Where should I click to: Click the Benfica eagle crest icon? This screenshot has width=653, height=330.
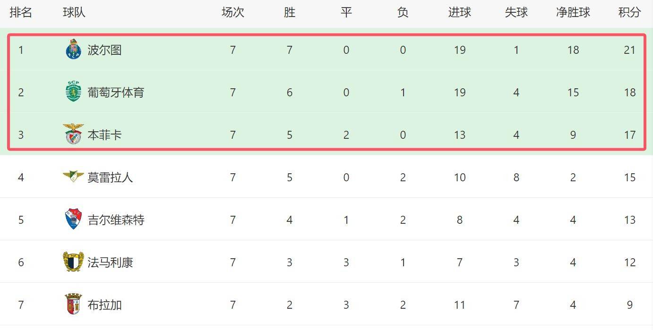[73, 135]
